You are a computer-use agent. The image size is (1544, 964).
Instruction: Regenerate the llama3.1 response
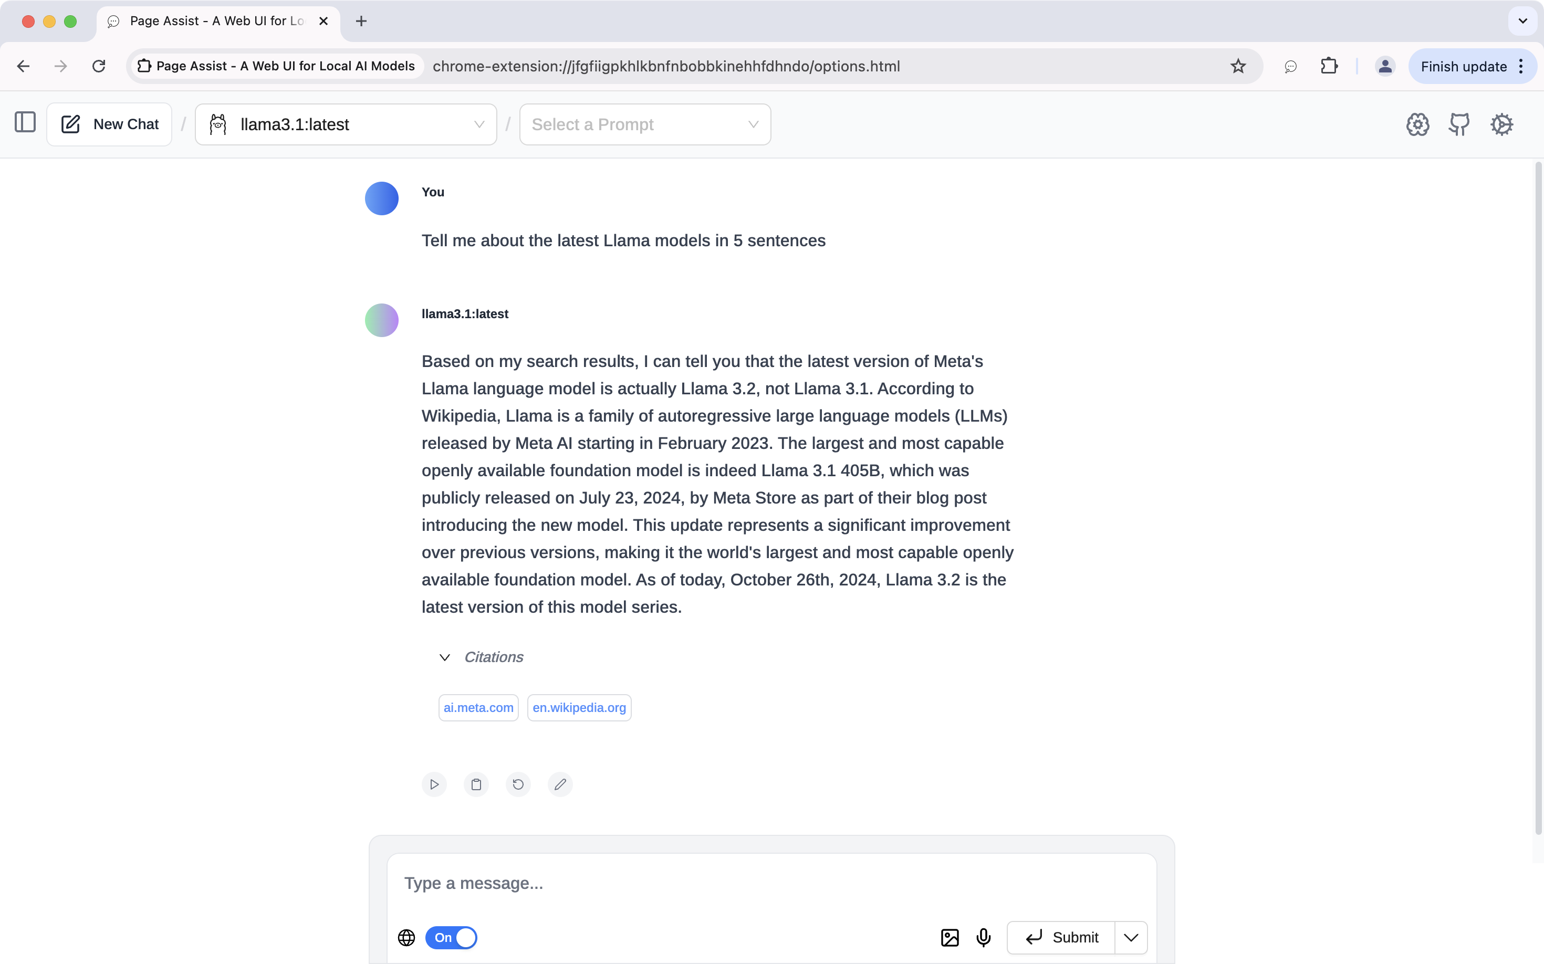click(518, 784)
